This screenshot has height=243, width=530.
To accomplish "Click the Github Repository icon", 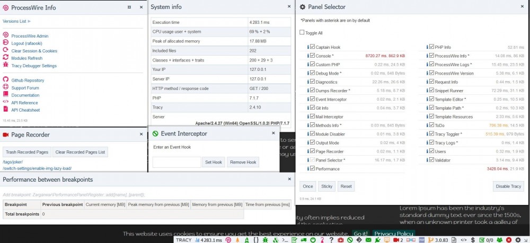I will (x=6, y=80).
